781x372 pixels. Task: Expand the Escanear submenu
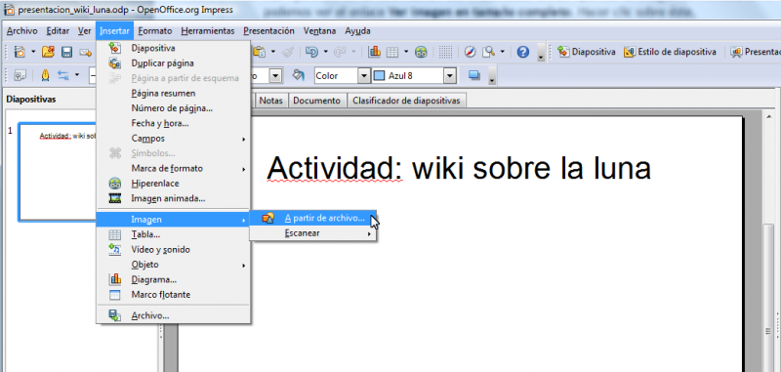tap(312, 233)
